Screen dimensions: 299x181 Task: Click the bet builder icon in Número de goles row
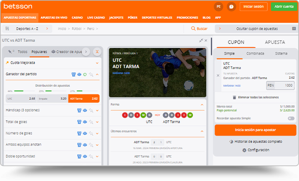85,133
